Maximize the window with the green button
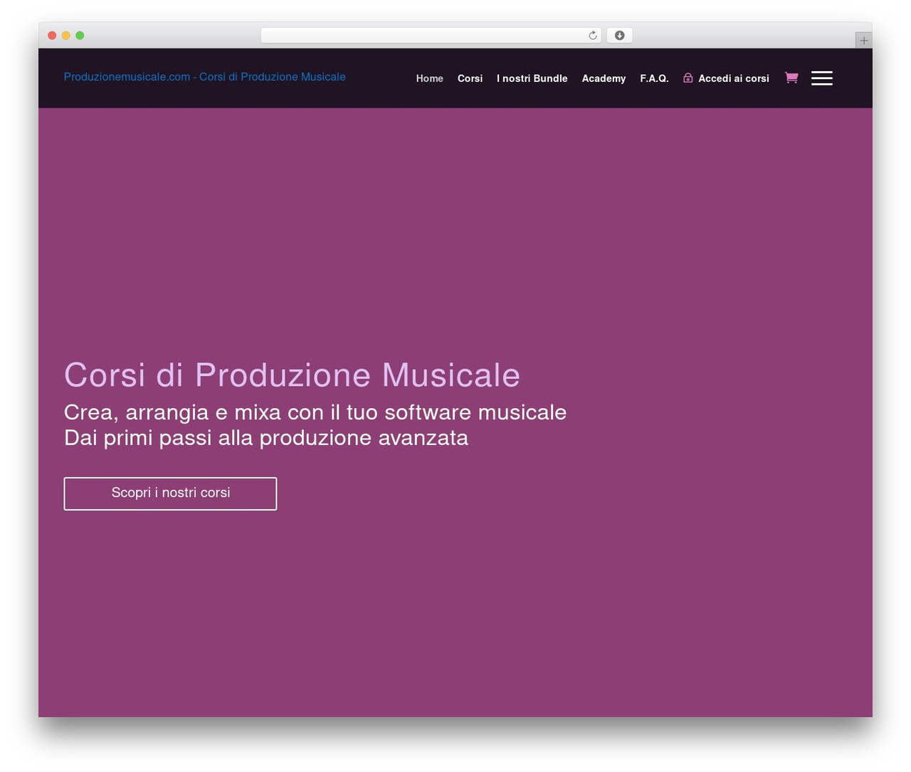 [80, 36]
